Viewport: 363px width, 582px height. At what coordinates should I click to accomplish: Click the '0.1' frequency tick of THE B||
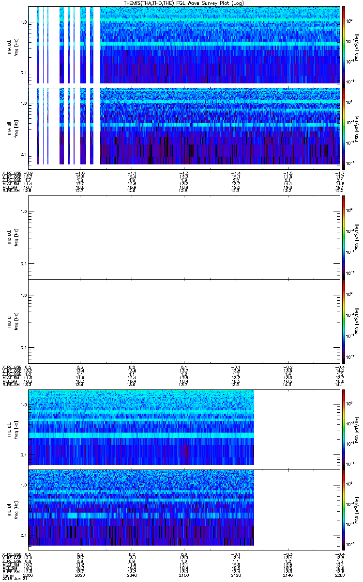23,535
